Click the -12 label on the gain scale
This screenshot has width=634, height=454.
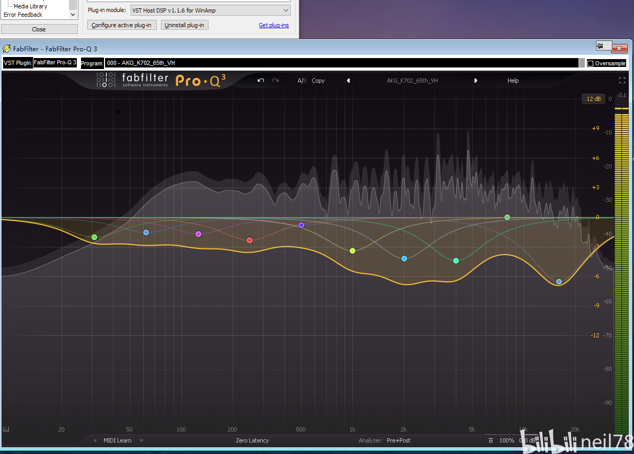coord(595,335)
